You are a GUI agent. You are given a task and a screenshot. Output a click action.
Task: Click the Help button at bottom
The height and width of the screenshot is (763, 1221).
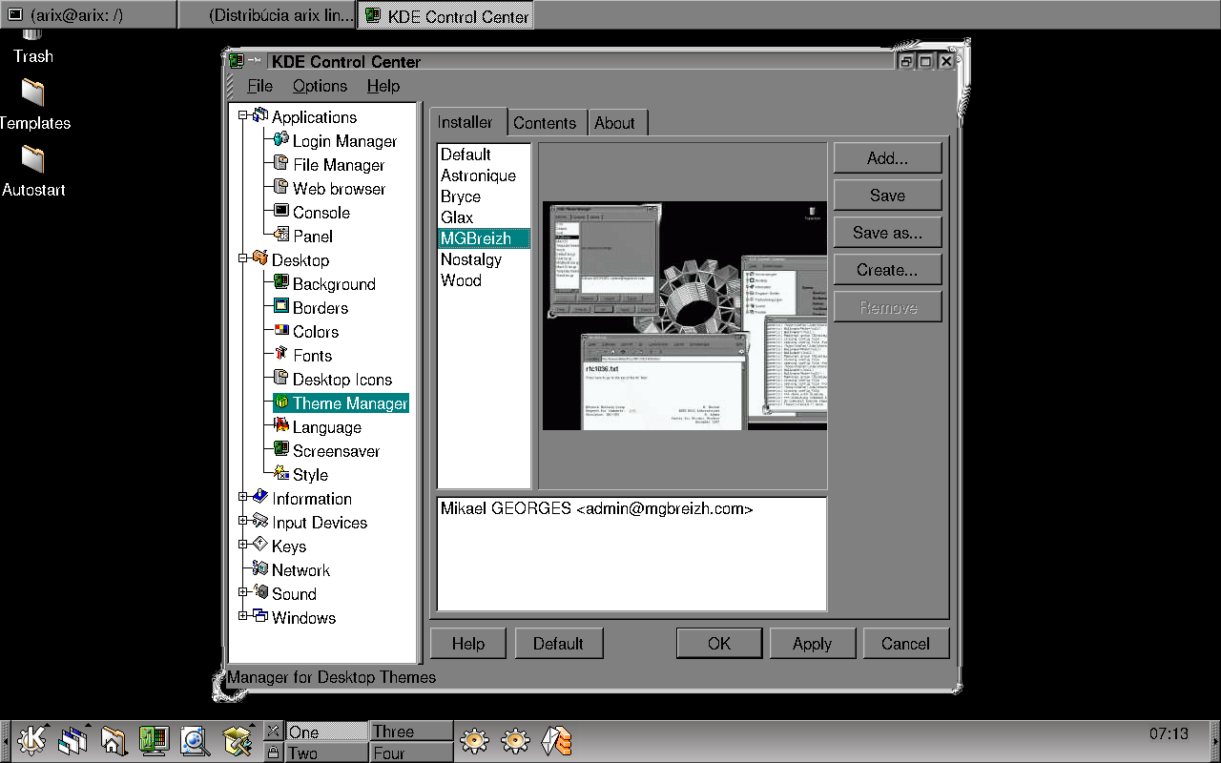(468, 644)
